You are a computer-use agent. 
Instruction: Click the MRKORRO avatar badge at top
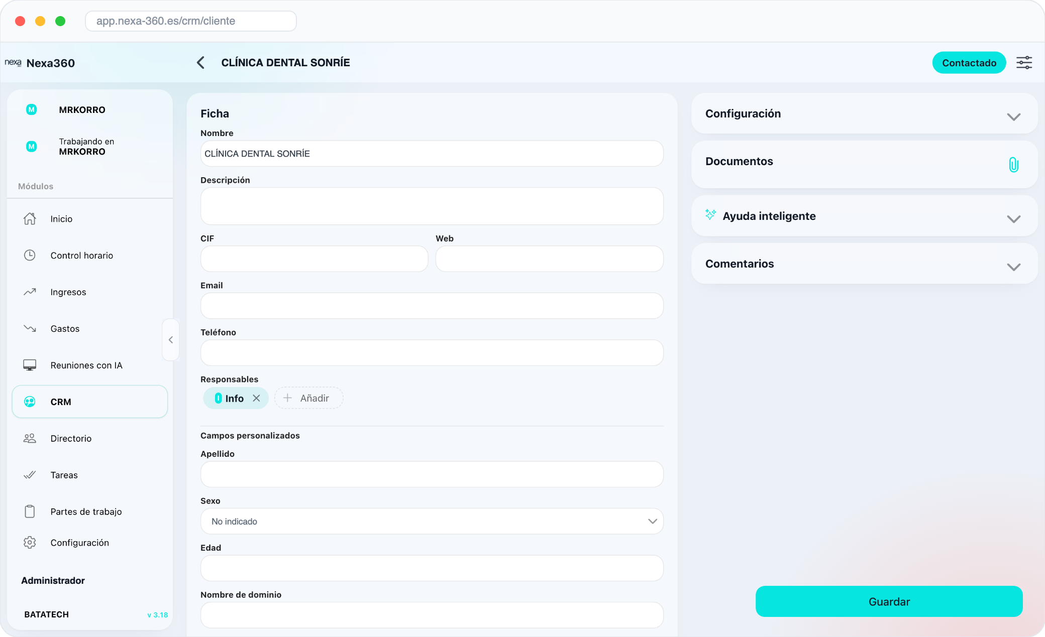point(31,109)
